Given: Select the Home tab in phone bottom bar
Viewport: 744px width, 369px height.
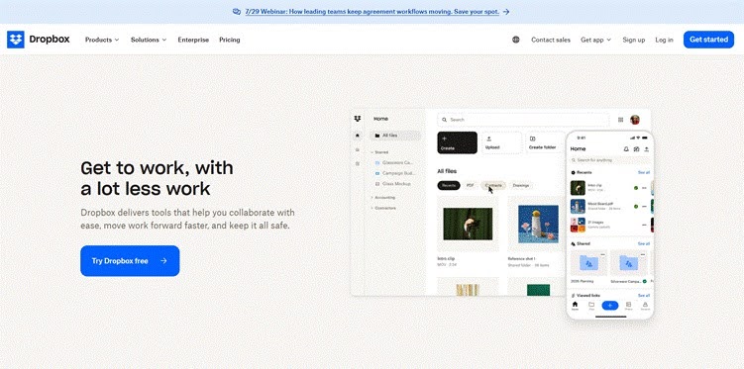Looking at the screenshot, I should coord(575,306).
